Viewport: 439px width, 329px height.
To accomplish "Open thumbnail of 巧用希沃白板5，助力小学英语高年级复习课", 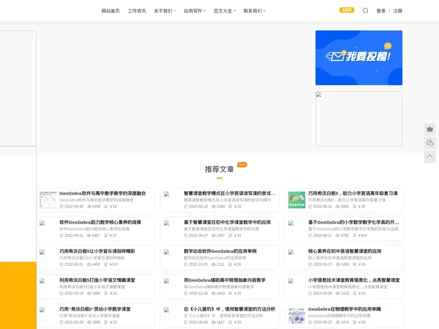I will 297,200.
